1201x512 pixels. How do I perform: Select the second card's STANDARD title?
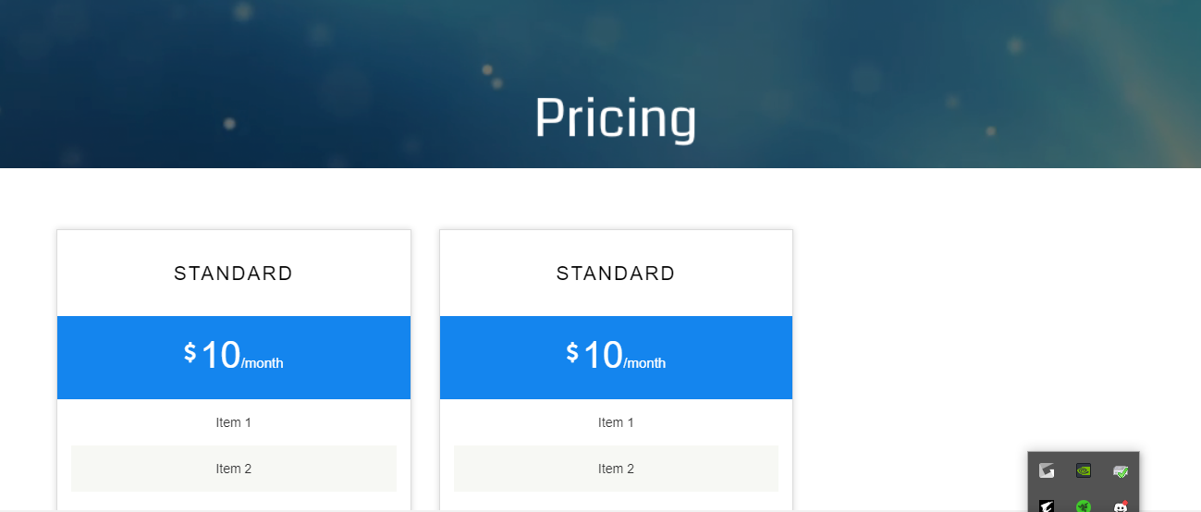pyautogui.click(x=616, y=274)
